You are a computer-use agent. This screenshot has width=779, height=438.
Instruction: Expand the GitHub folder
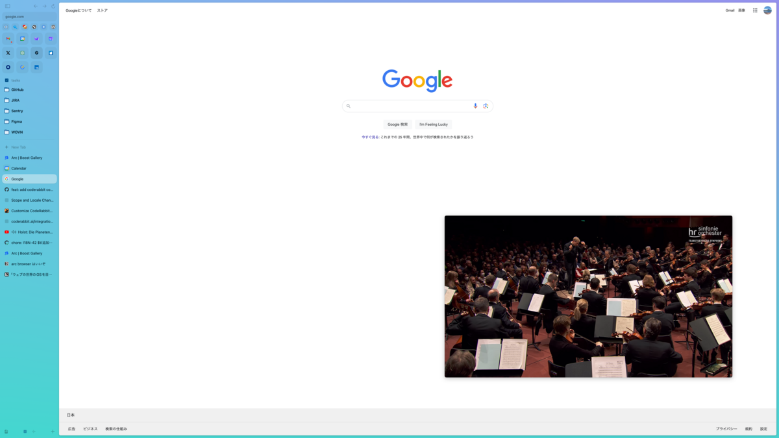click(30, 90)
